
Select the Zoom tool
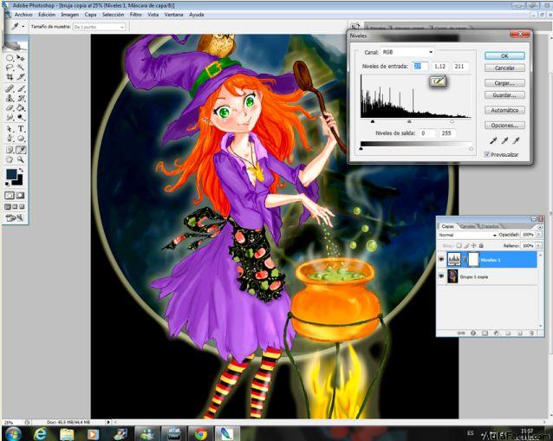(21, 159)
